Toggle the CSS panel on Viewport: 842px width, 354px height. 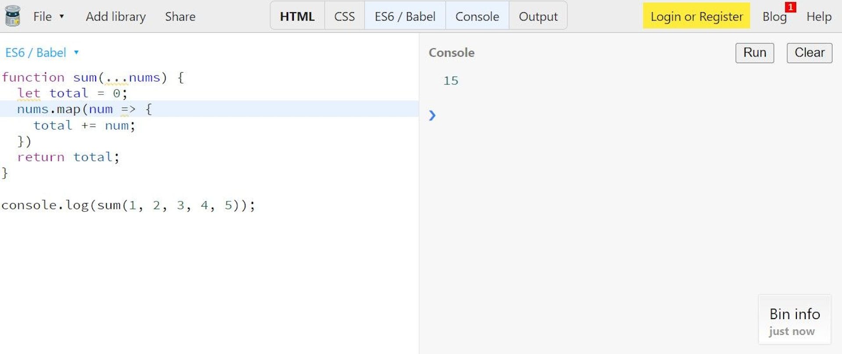344,17
